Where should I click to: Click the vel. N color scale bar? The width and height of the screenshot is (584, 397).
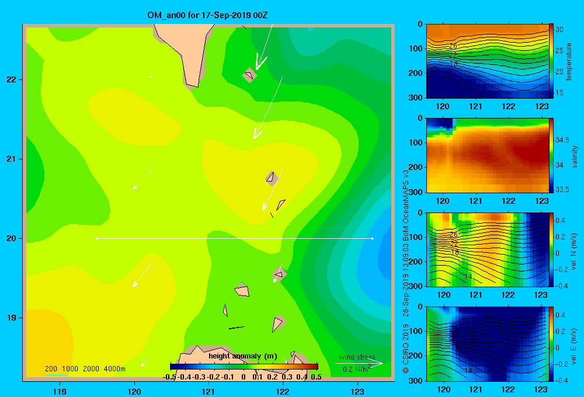click(x=551, y=249)
